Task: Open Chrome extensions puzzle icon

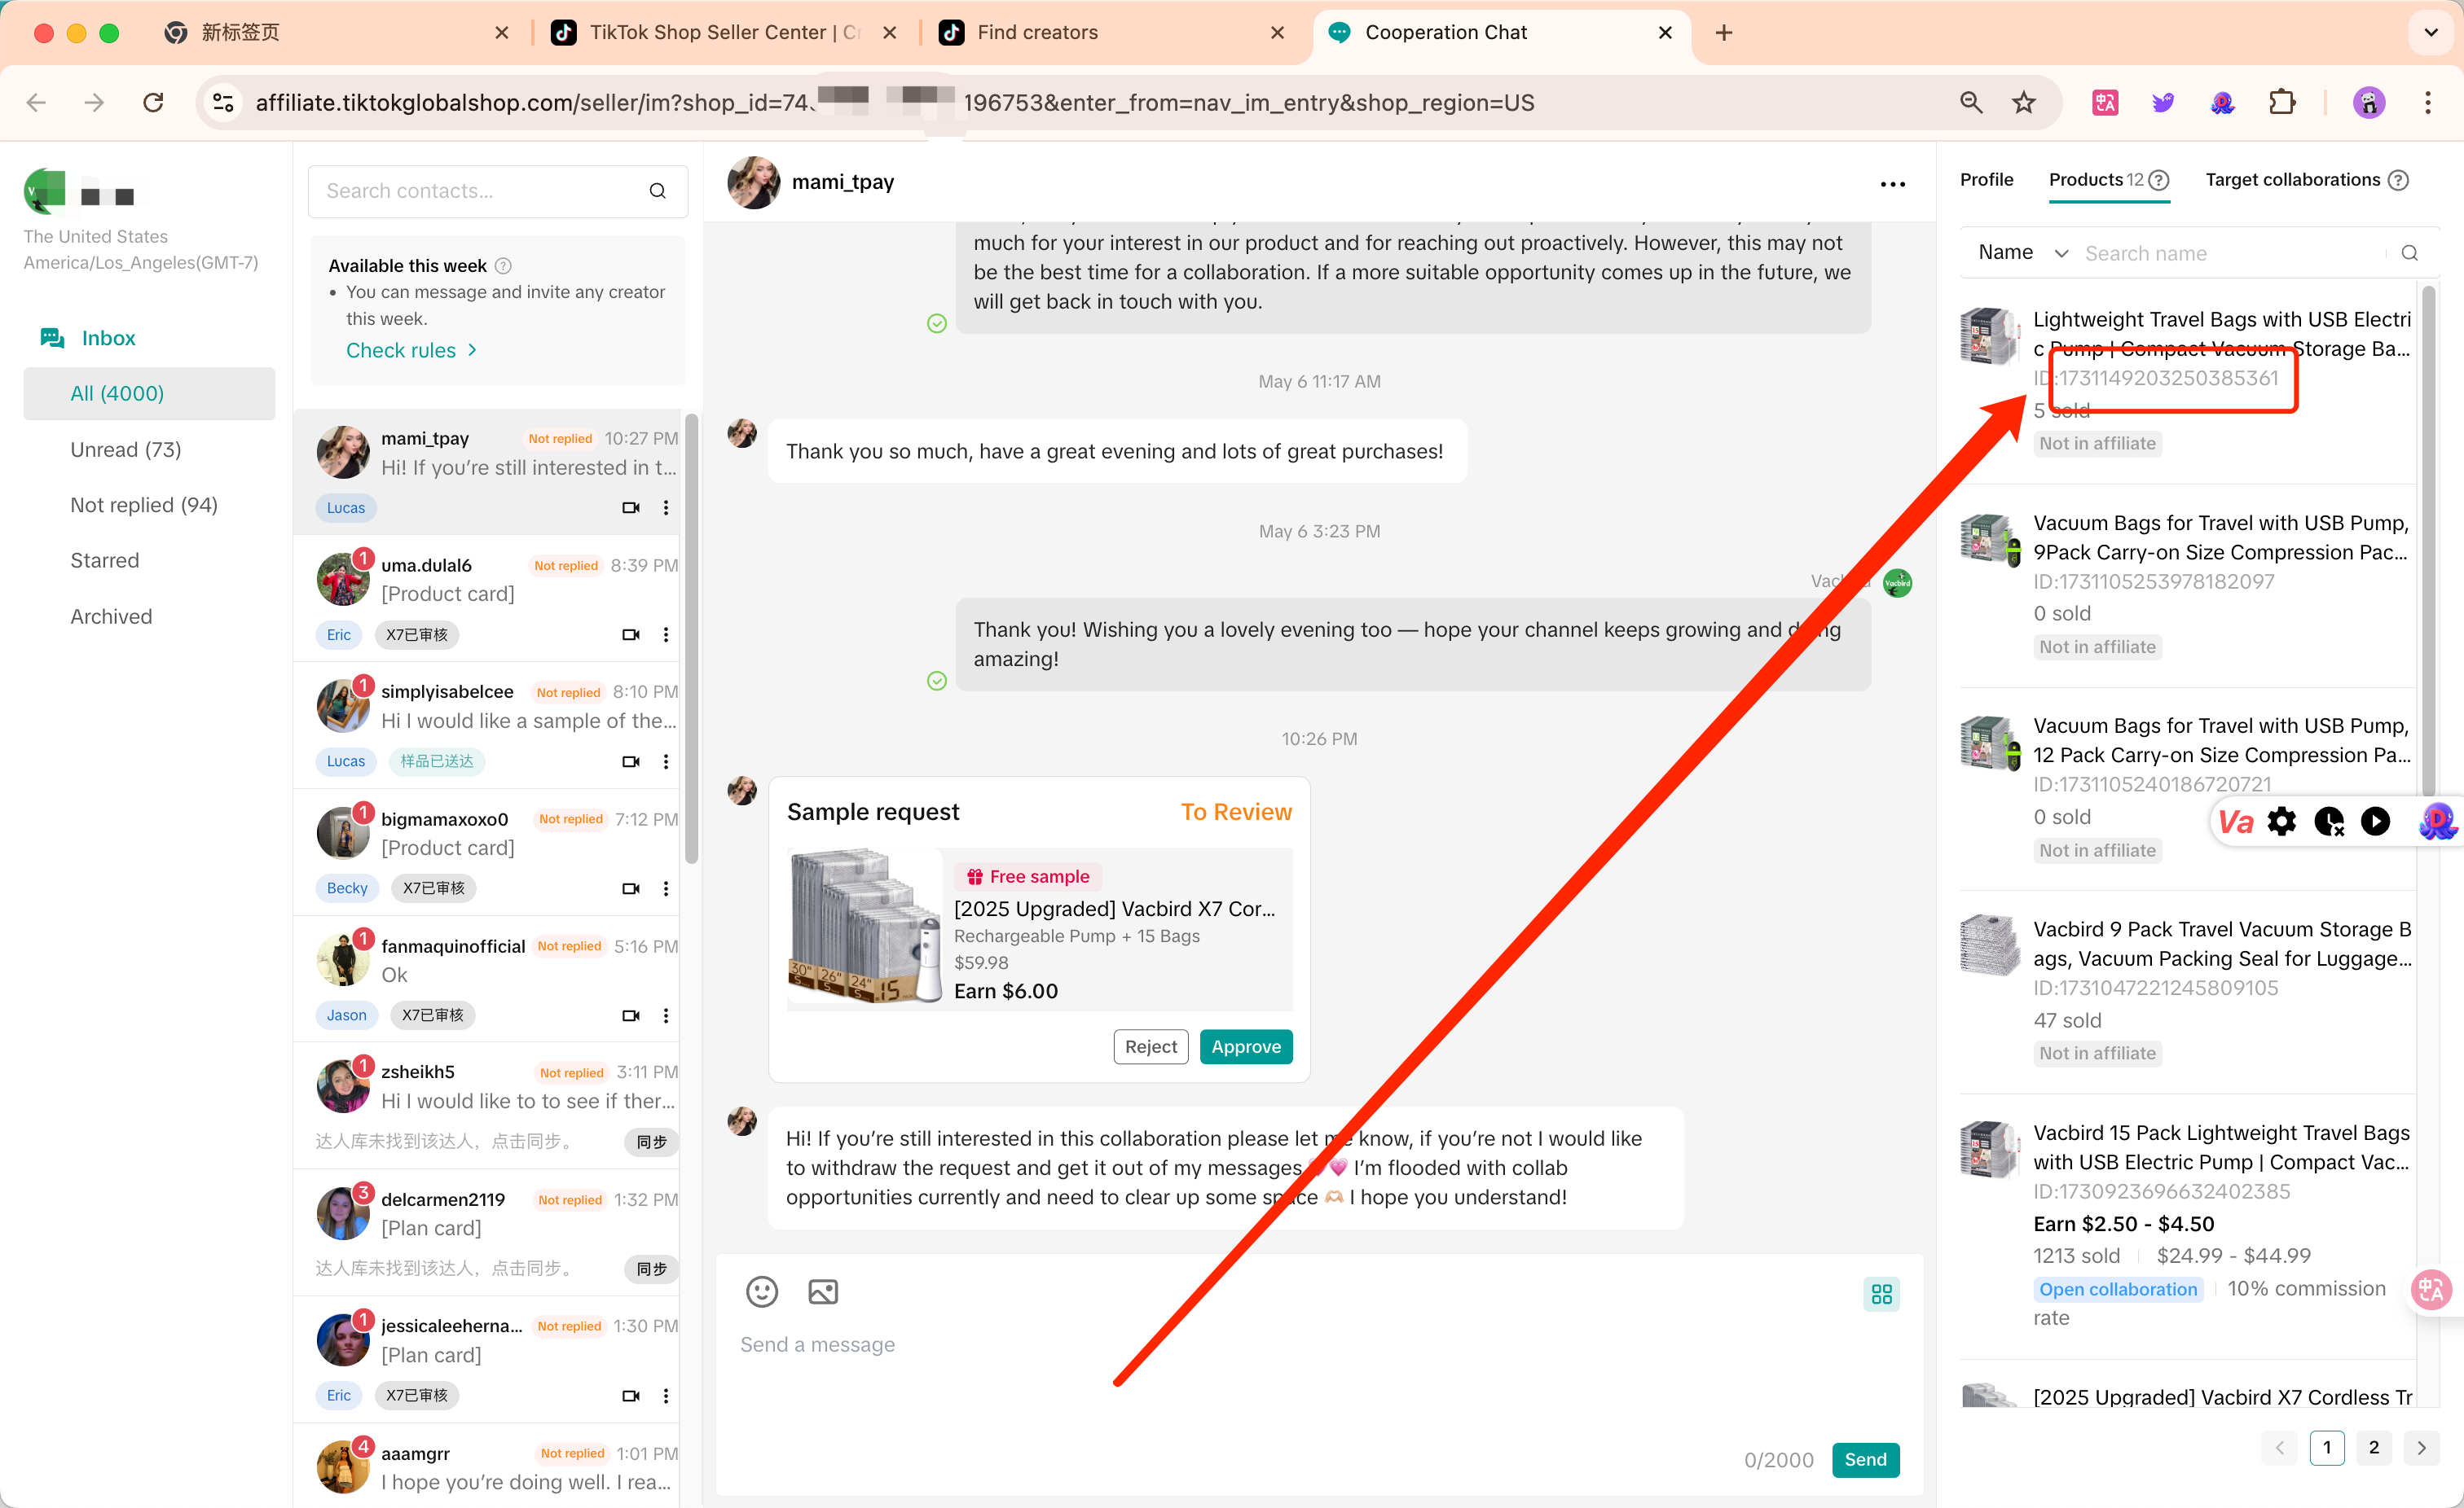Action: tap(2281, 102)
